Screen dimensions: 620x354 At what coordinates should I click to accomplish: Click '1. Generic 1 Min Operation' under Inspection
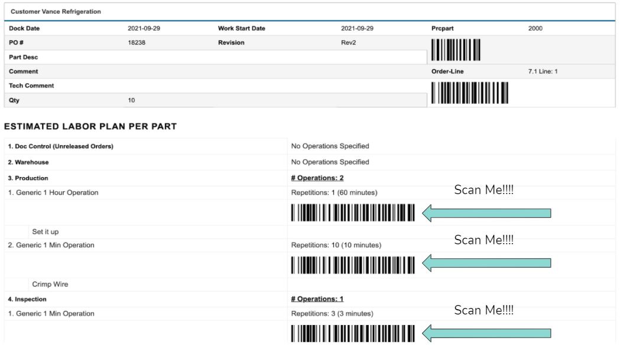click(x=51, y=314)
